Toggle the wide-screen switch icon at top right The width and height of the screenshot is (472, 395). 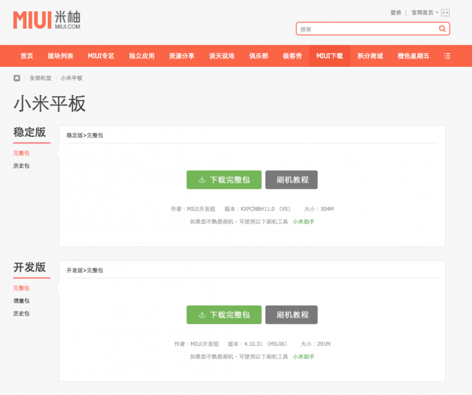(x=445, y=12)
